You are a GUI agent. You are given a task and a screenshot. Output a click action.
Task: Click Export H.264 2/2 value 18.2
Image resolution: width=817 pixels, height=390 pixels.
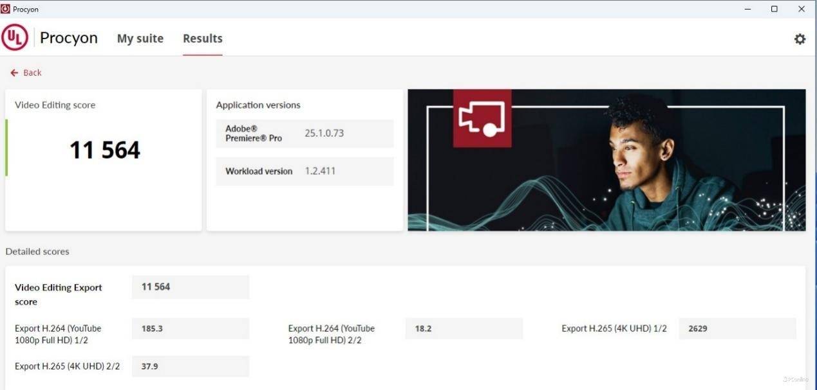click(x=464, y=328)
